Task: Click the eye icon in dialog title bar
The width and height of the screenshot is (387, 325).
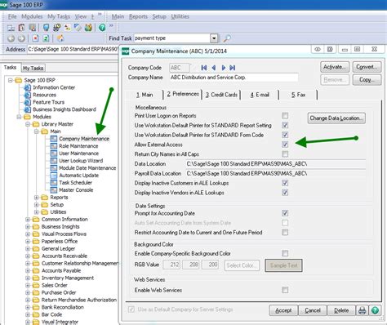Action: point(318,50)
